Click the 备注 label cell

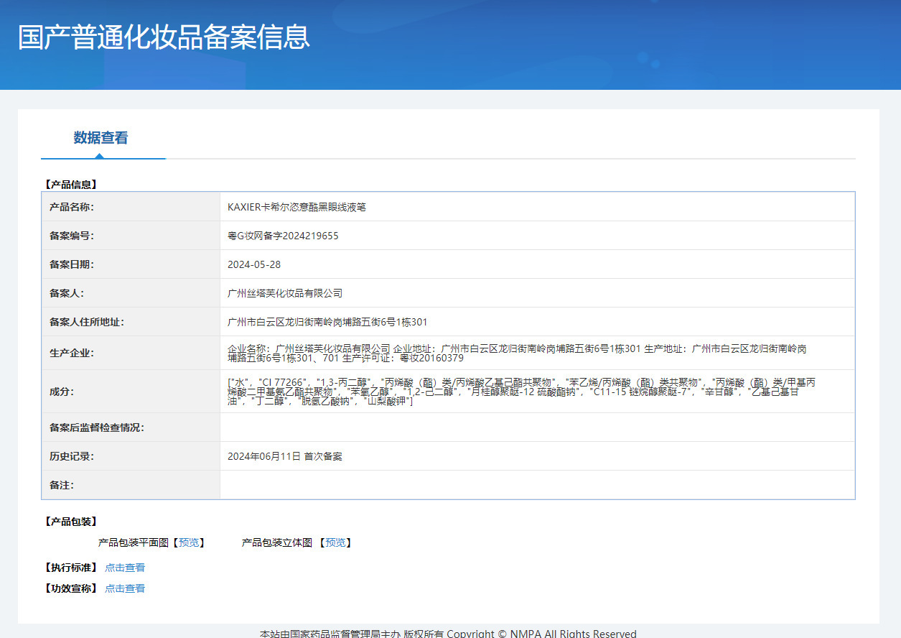(131, 485)
